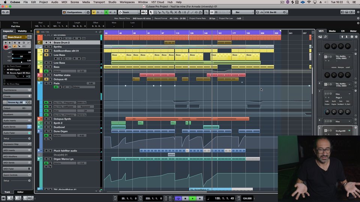
Task: Click the Play button in transport
Action: [192, 198]
